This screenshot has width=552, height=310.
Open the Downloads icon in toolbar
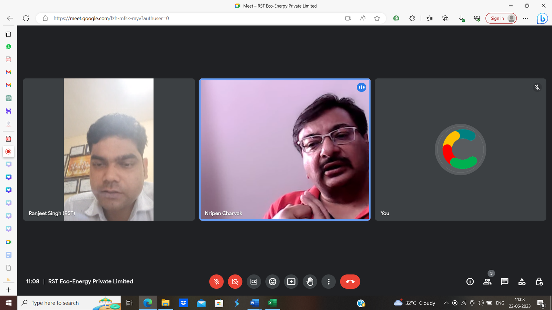tap(462, 19)
